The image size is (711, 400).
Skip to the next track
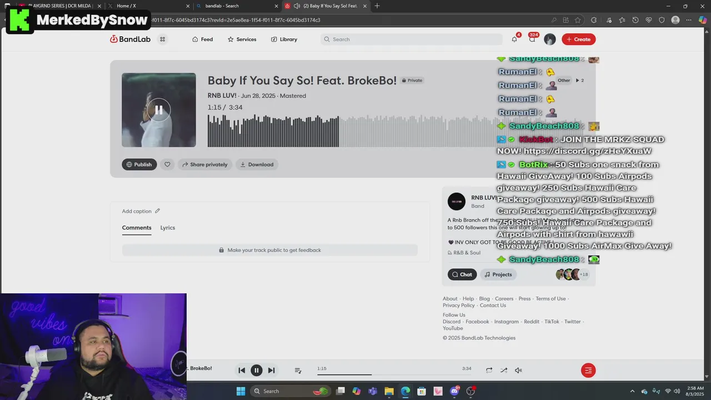tap(271, 371)
